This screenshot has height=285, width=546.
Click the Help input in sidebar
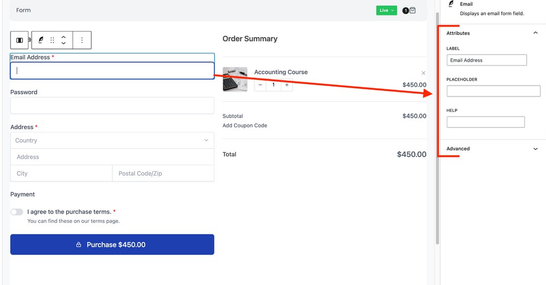485,122
